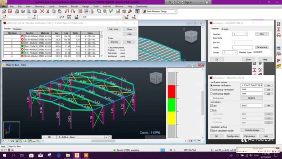Select the Member verification radio button
Viewport: 282px width, 159px height.
pos(211,85)
